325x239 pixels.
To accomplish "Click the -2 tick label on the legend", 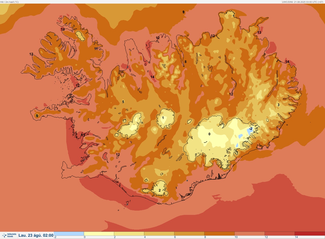I will coord(55,237).
